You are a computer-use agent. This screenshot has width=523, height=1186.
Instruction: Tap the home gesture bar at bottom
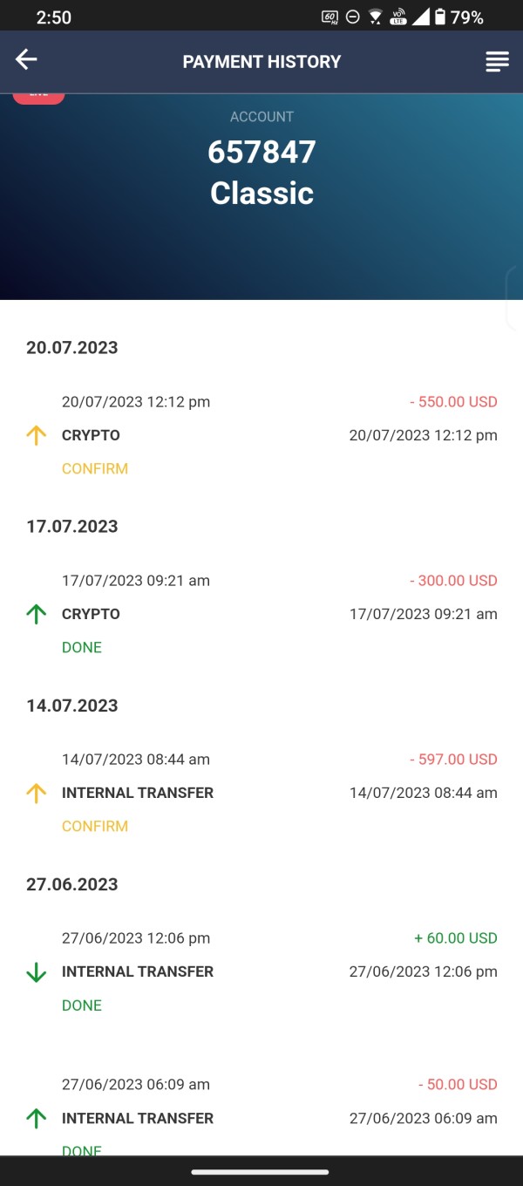coord(260,1172)
